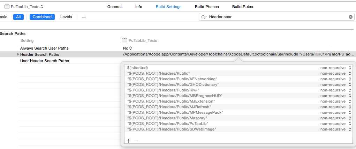The width and height of the screenshot is (356, 149).
Task: Select the Headers/Public/MJExtension path entry
Action: point(171,101)
